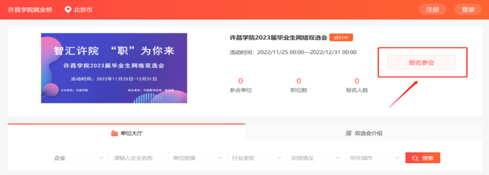Open the 许昌学院就业桥 site title
This screenshot has height=175, width=489.
click(x=30, y=10)
